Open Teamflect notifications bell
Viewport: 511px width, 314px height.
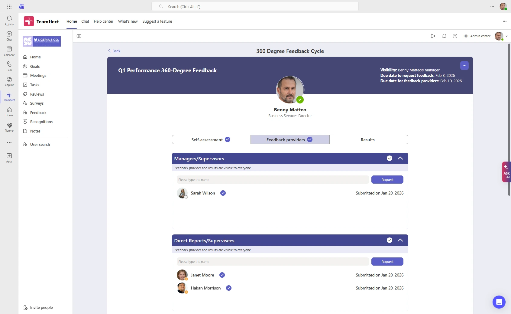coord(444,36)
